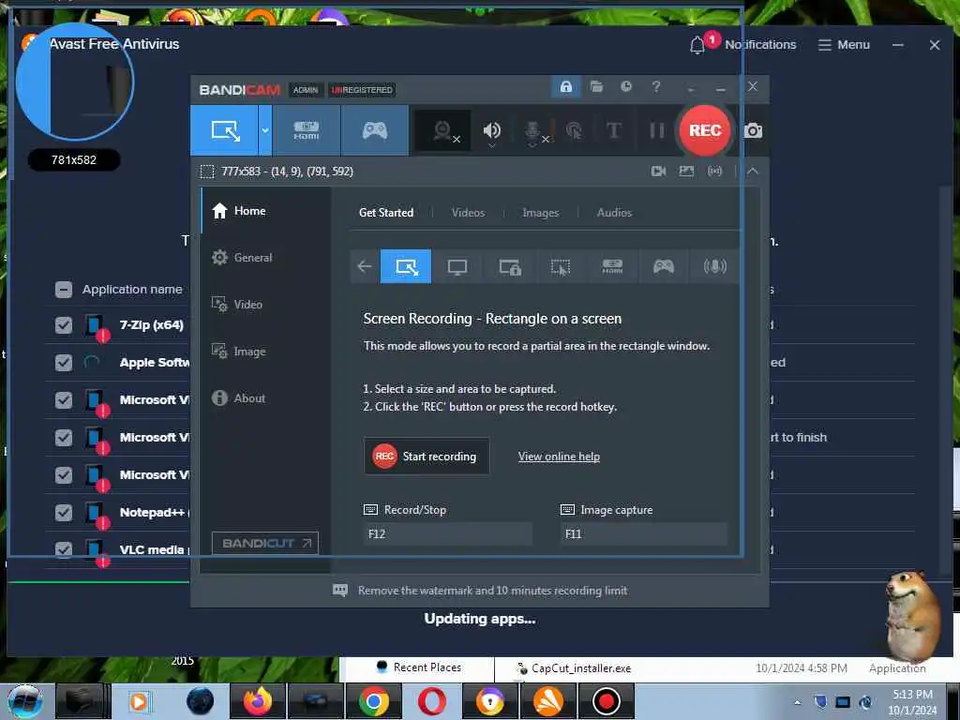Click the image icon in status row

(x=686, y=172)
